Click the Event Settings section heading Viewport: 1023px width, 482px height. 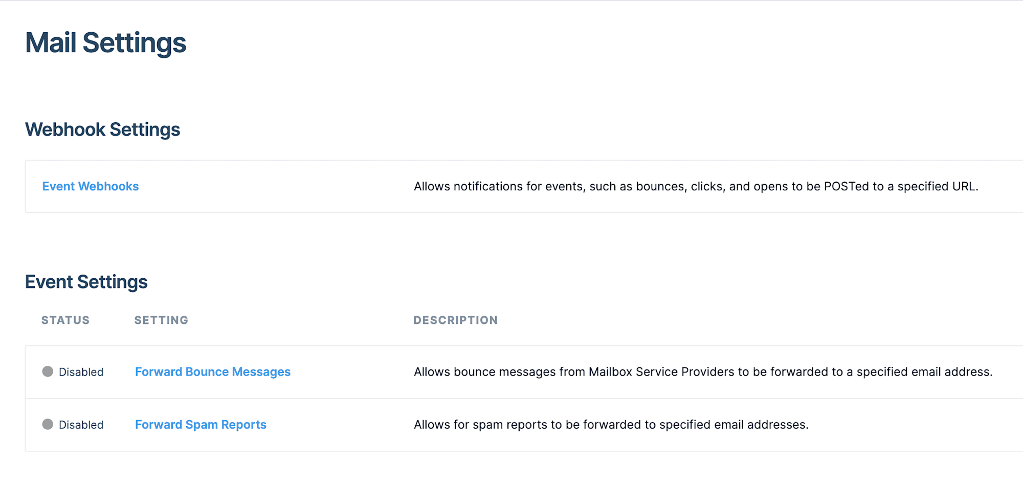pos(86,282)
